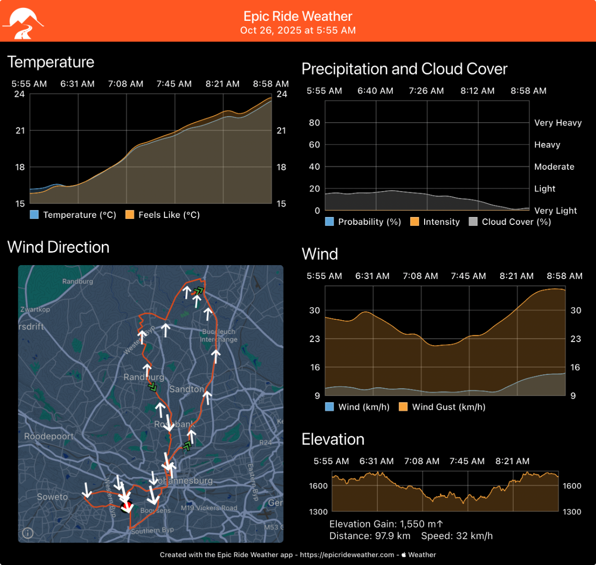Click green direction marker southeast of Rosebank
Screen dimensions: 596x565
[x=187, y=446]
